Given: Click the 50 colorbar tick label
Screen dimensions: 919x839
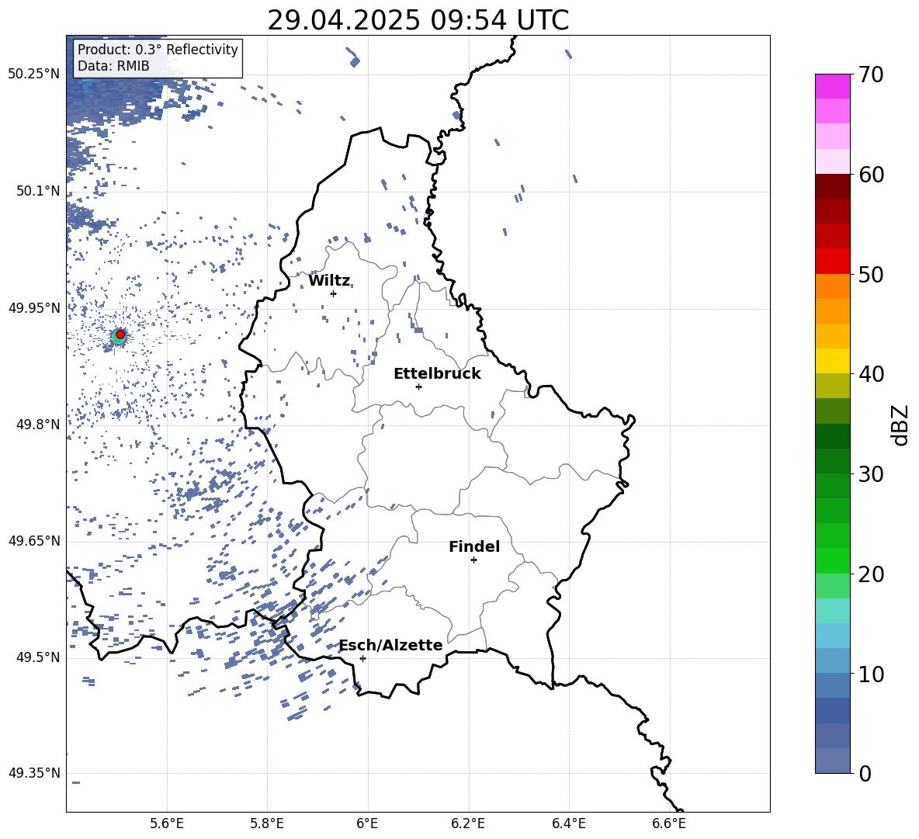Looking at the screenshot, I should point(871,275).
